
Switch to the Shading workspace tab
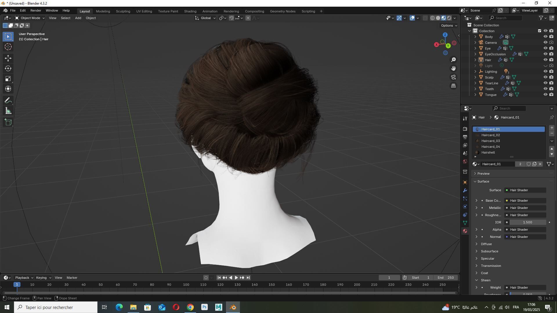(x=190, y=11)
